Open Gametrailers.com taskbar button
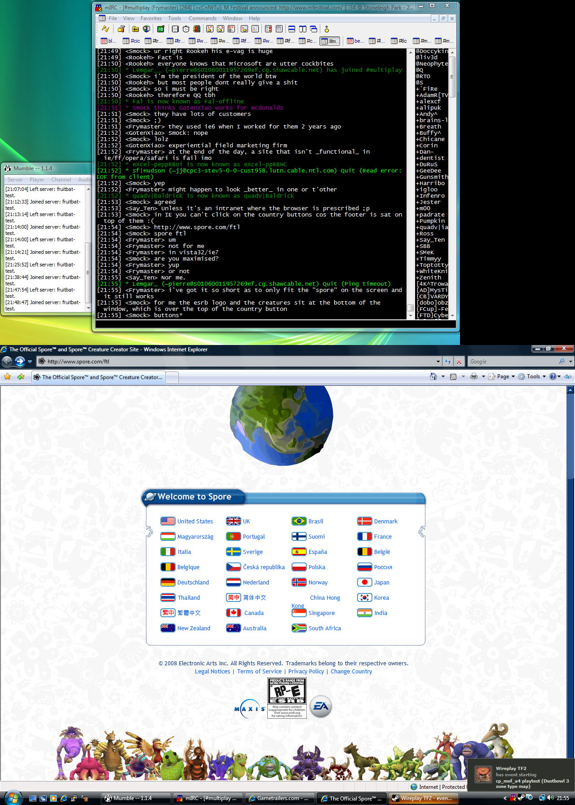This screenshot has width=575, height=805. pos(279,798)
